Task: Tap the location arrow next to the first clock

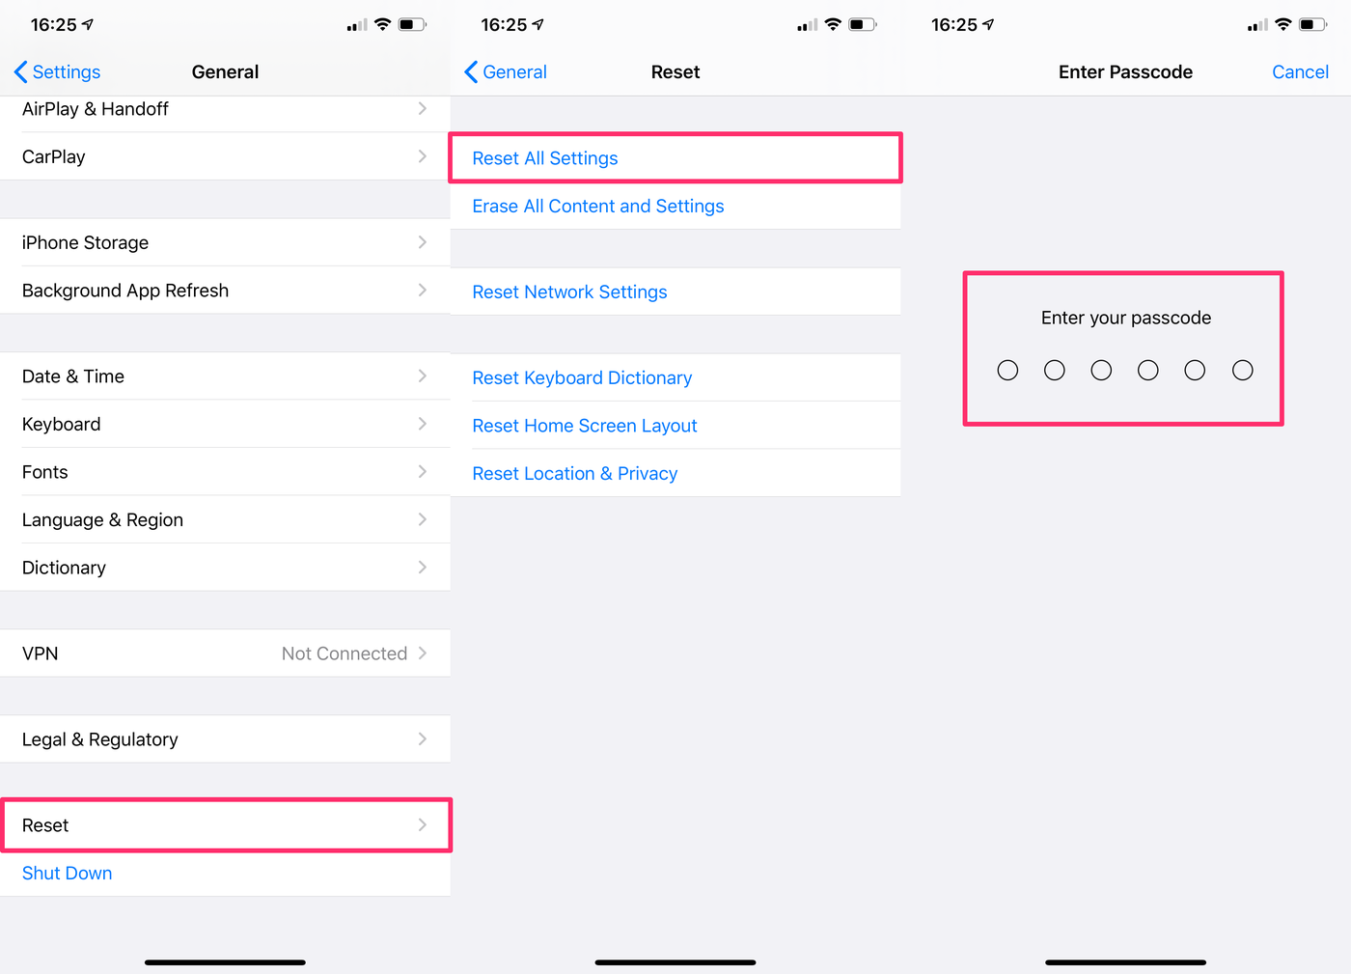Action: point(88,25)
